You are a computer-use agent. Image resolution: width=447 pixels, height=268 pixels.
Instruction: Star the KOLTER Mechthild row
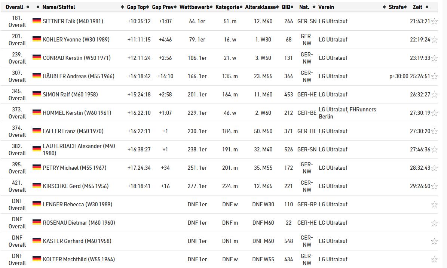pos(434,259)
